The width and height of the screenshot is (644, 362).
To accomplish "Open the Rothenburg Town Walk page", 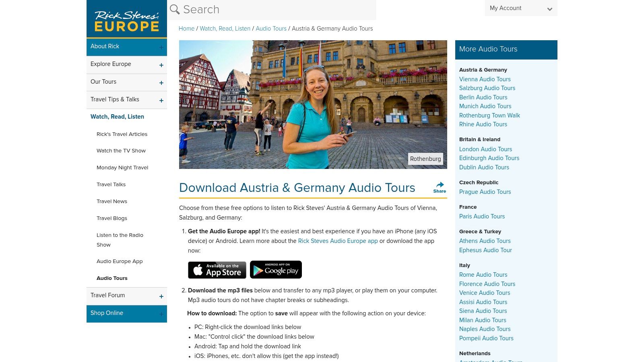I will (489, 115).
